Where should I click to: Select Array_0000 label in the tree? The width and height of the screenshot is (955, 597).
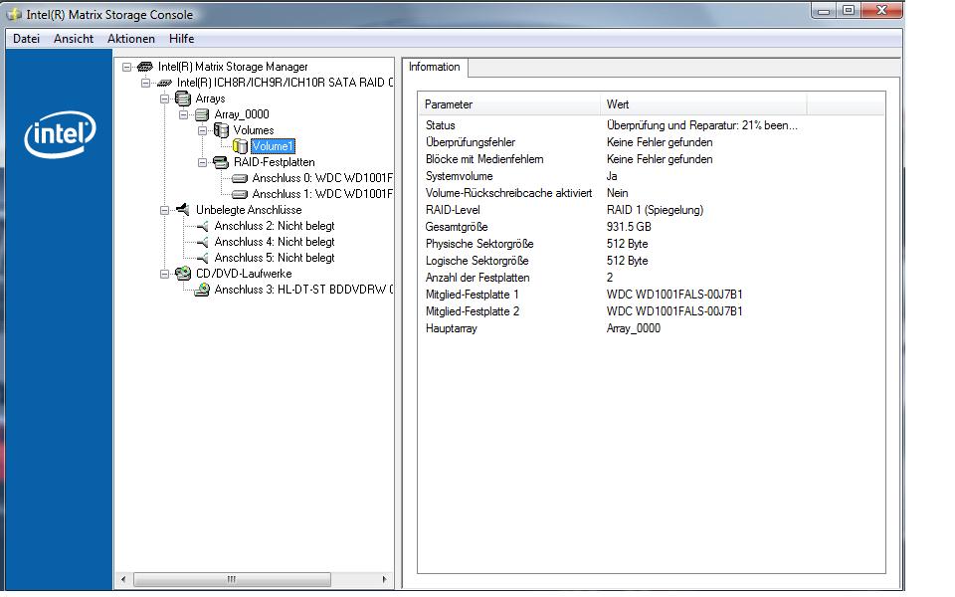(242, 114)
